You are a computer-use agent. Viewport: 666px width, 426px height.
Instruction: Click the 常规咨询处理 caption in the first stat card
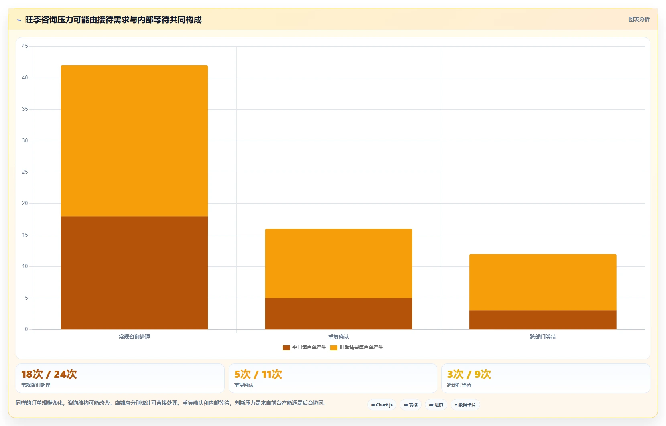click(36, 385)
